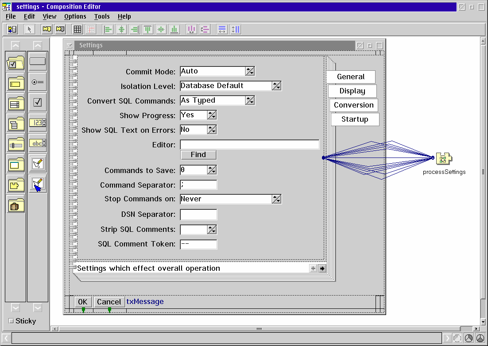This screenshot has width=488, height=346.
Task: Click align vertical centers icon
Action: (161, 30)
